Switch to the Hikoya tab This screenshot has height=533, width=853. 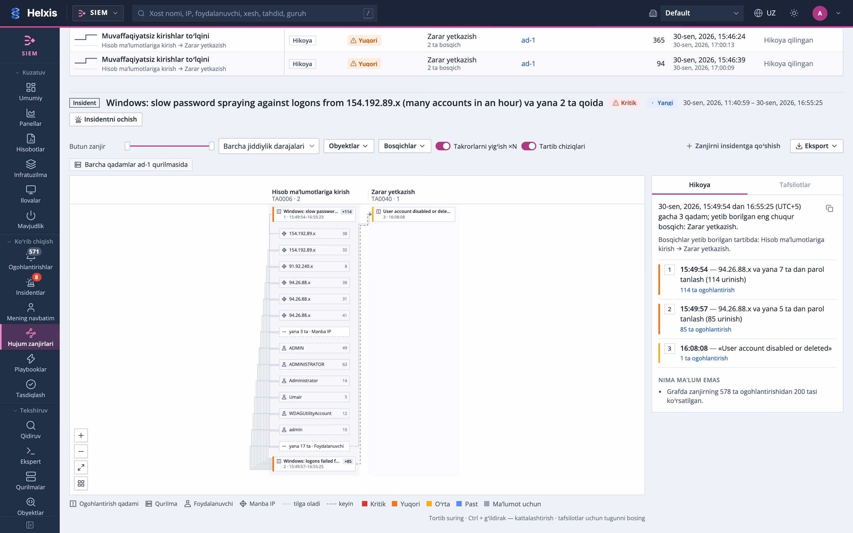[699, 185]
